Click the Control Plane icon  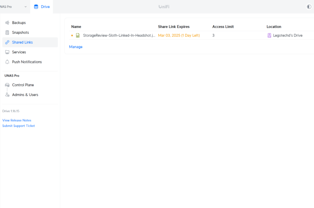pos(7,85)
